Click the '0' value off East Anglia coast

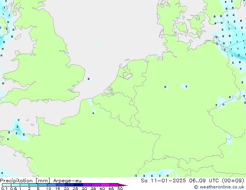pyautogui.click(x=88, y=79)
